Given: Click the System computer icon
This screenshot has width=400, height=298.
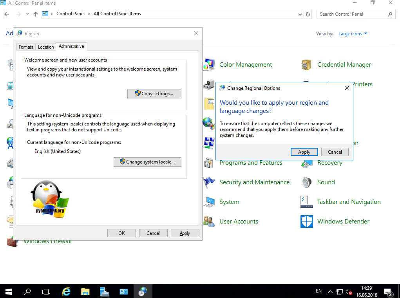Looking at the screenshot, I should coord(208,202).
